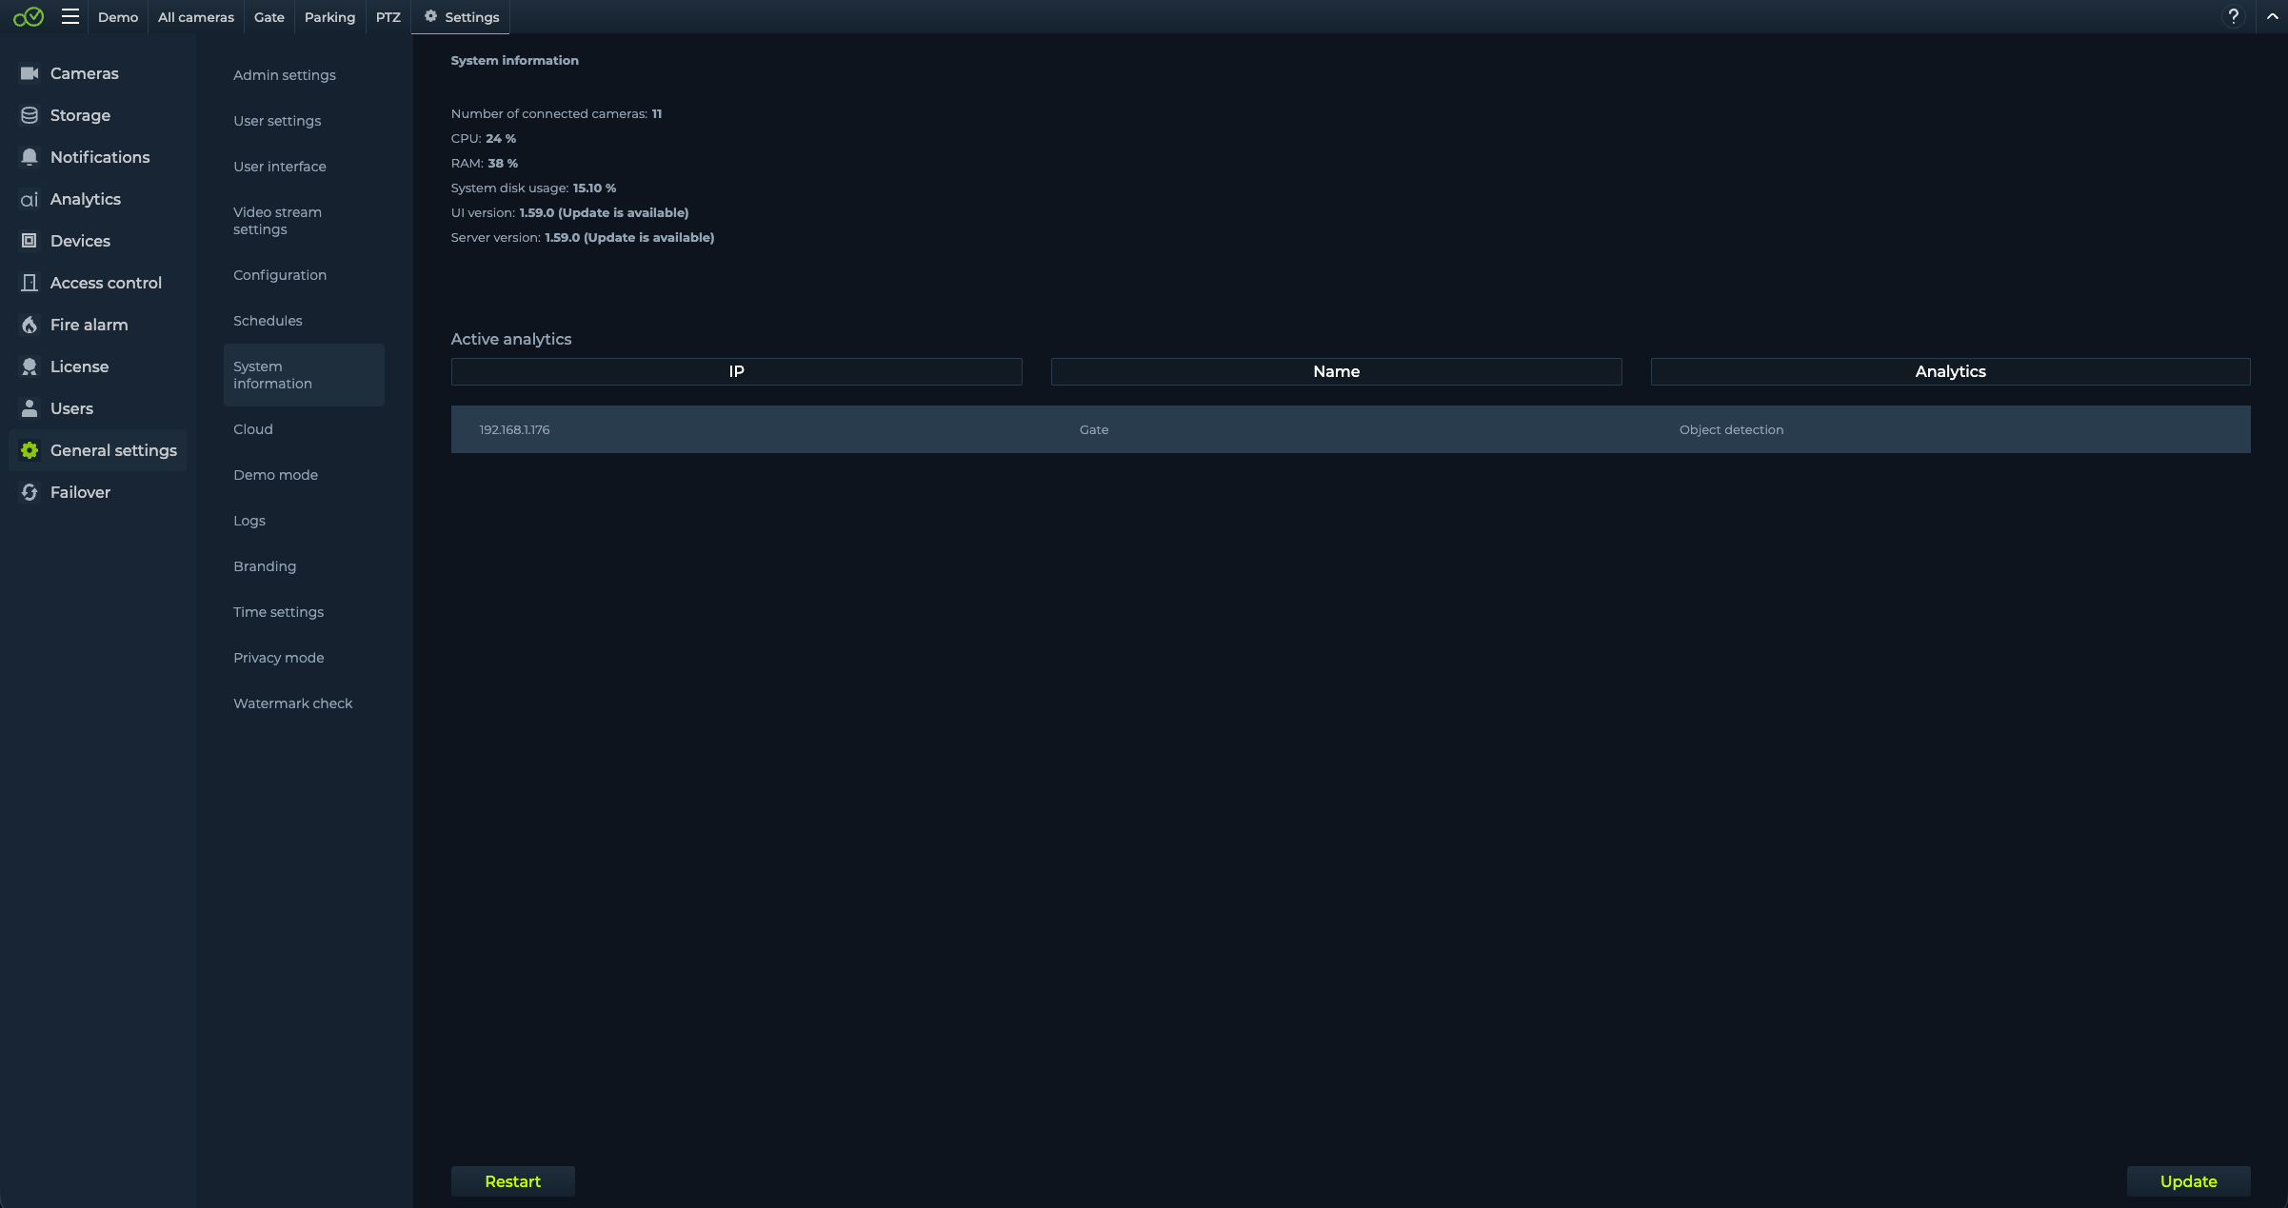Image resolution: width=2288 pixels, height=1208 pixels.
Task: Click the Failover sync icon
Action: pyautogui.click(x=30, y=492)
